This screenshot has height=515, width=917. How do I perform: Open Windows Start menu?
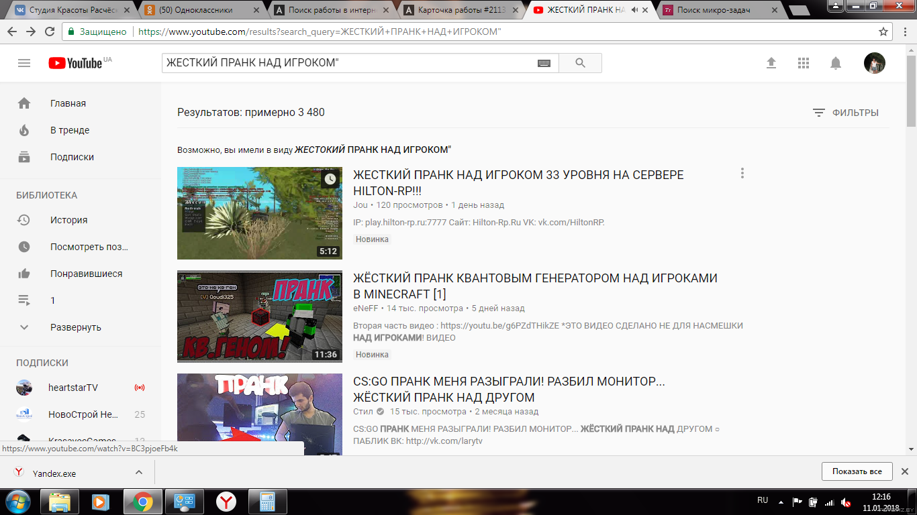click(x=17, y=501)
